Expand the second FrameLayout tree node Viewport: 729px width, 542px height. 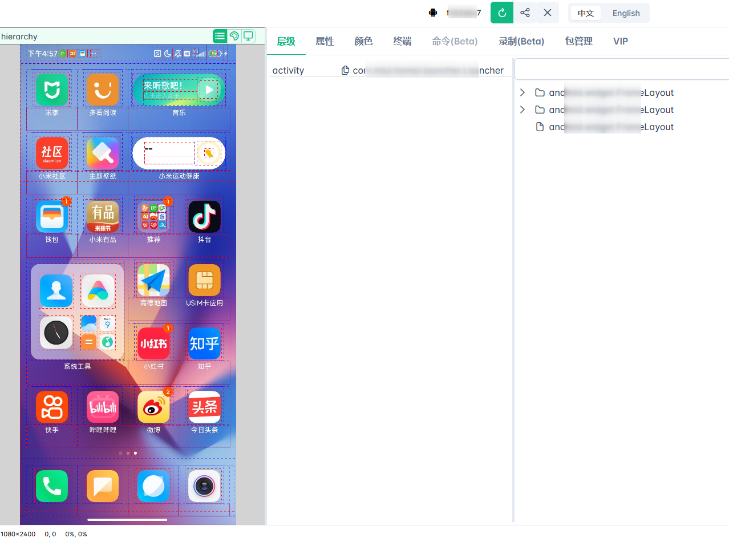click(x=522, y=110)
